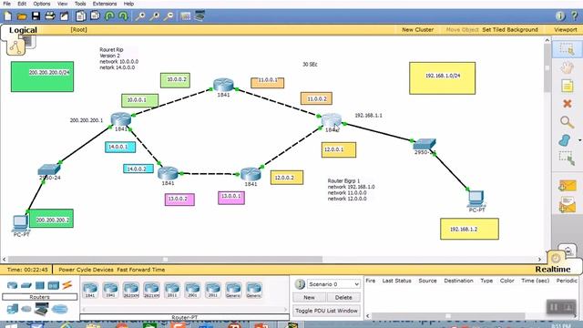Open the Options menu
Screen dimensions: 583x328
click(42, 4)
